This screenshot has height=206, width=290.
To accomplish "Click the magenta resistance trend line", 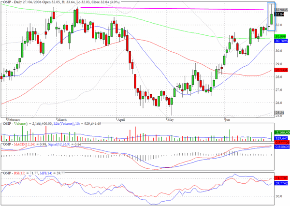I will coord(172,9).
